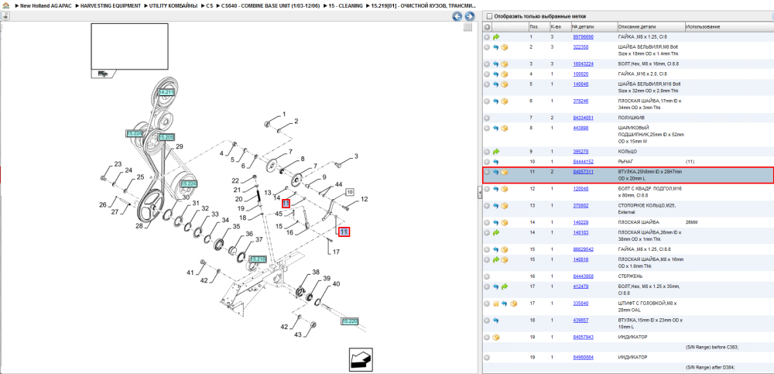
Task: Click package box icon in row 140048
Action: (x=505, y=84)
